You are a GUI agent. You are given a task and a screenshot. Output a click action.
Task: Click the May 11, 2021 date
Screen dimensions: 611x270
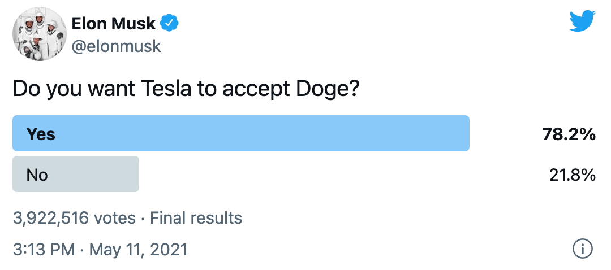(x=138, y=249)
